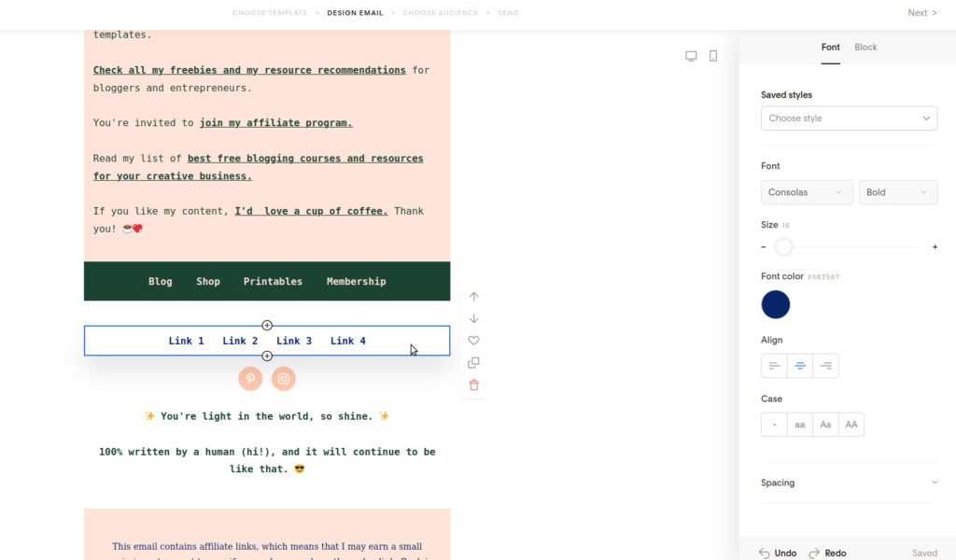
Task: Undo the last change
Action: [778, 553]
